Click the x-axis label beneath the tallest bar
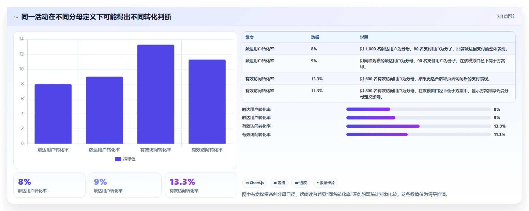The height and width of the screenshot is (211, 529). (156, 150)
